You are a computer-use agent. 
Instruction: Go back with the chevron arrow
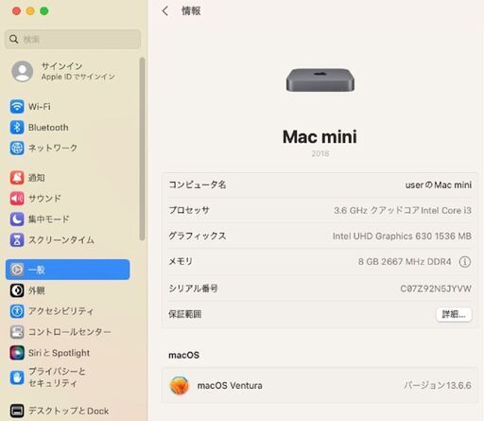click(164, 11)
